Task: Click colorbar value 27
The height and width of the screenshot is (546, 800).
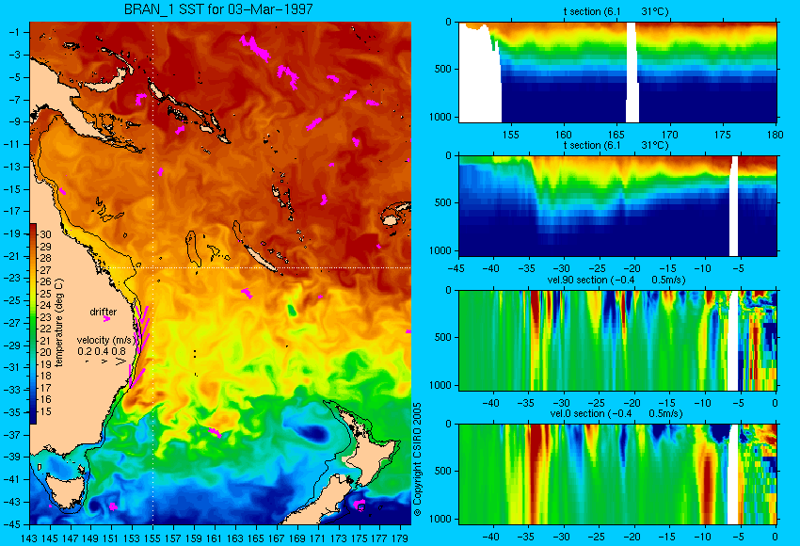Action: [x=46, y=270]
